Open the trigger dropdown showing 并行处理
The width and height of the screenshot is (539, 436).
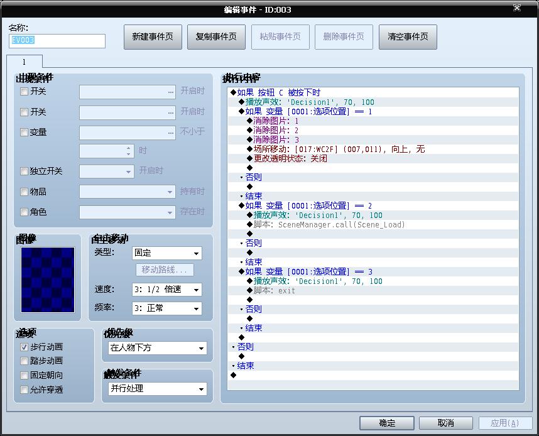pyautogui.click(x=158, y=389)
